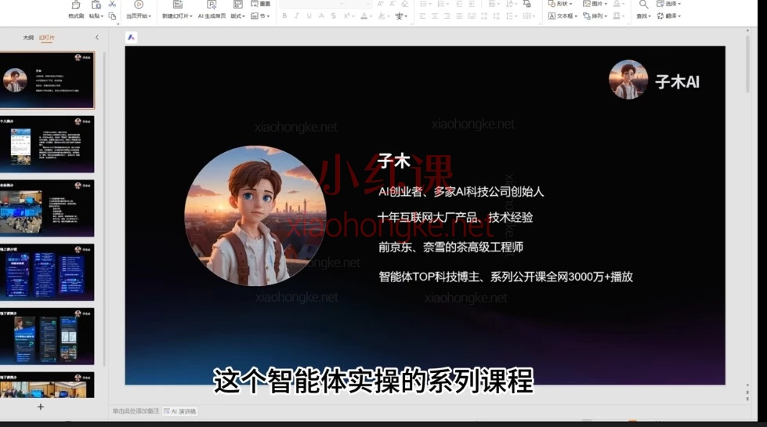The width and height of the screenshot is (767, 427).
Task: Click the Cut scissors icon
Action: pyautogui.click(x=113, y=4)
